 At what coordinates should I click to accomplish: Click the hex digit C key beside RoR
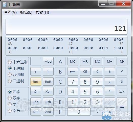click(x=60, y=81)
